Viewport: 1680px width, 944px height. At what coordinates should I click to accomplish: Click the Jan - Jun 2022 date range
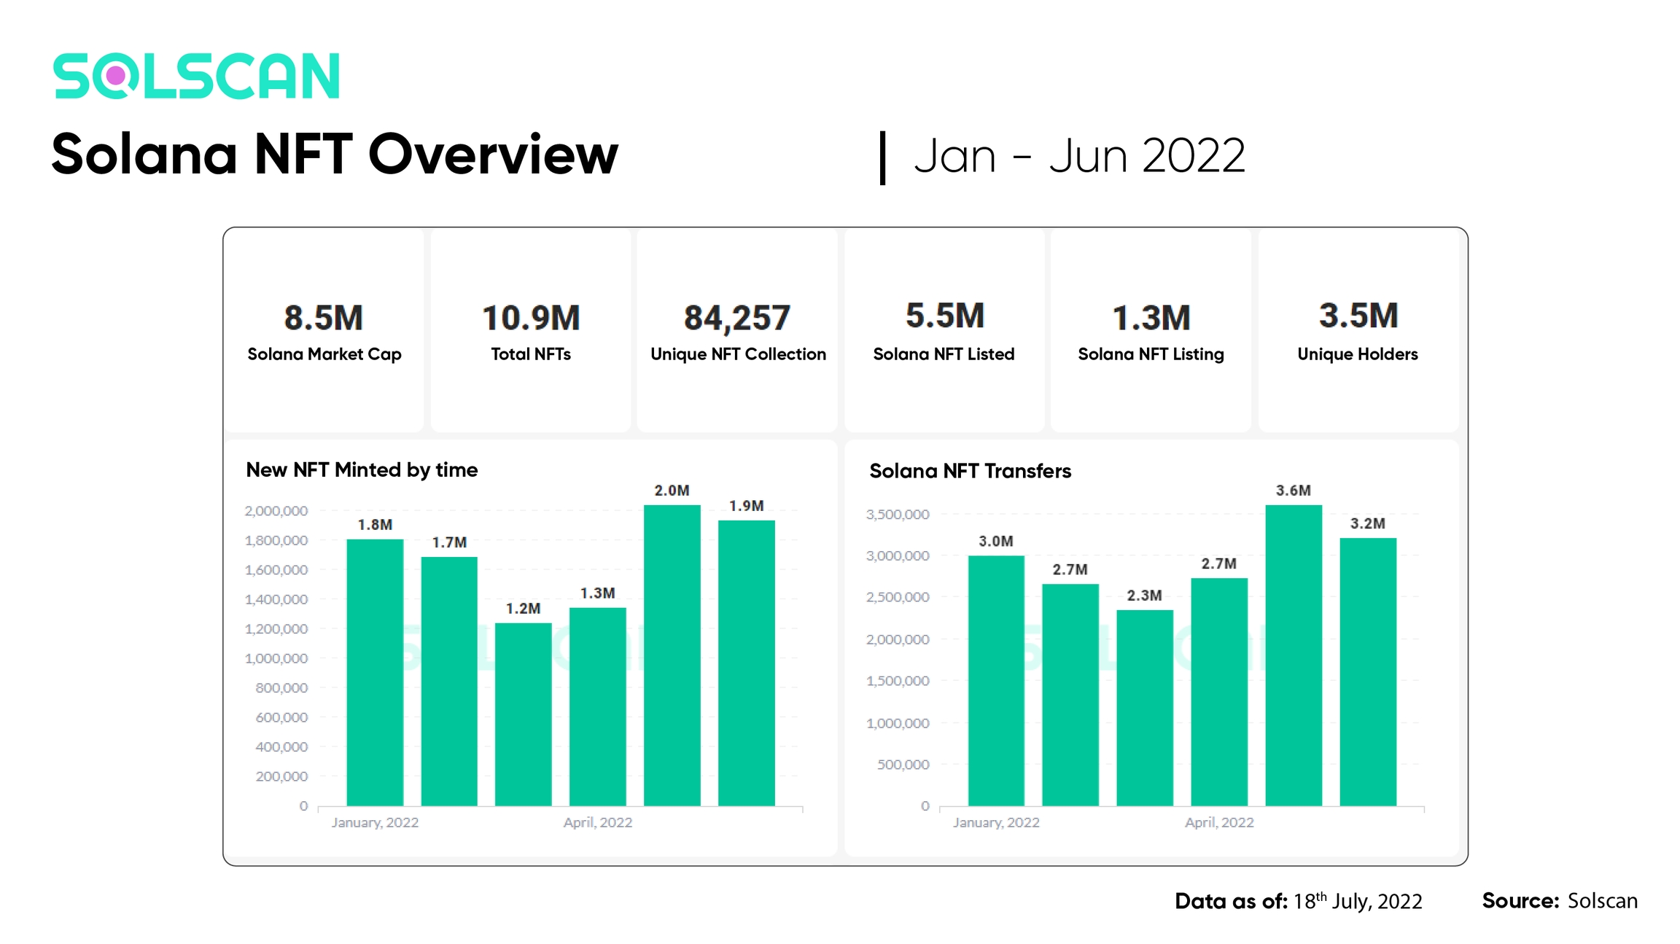[x=1079, y=156]
